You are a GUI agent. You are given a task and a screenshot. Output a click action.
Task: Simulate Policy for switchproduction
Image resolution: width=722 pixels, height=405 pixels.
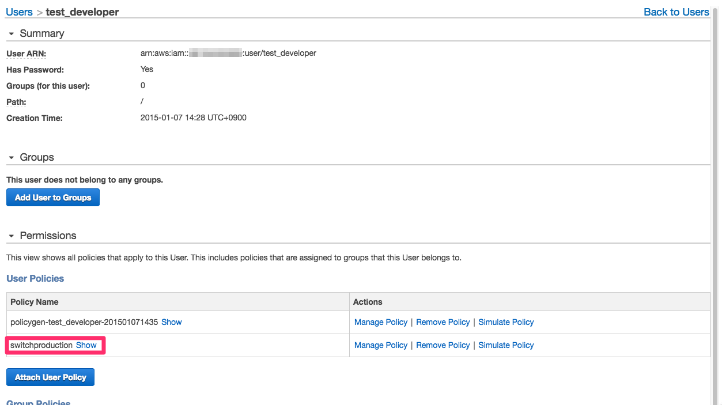[506, 345]
